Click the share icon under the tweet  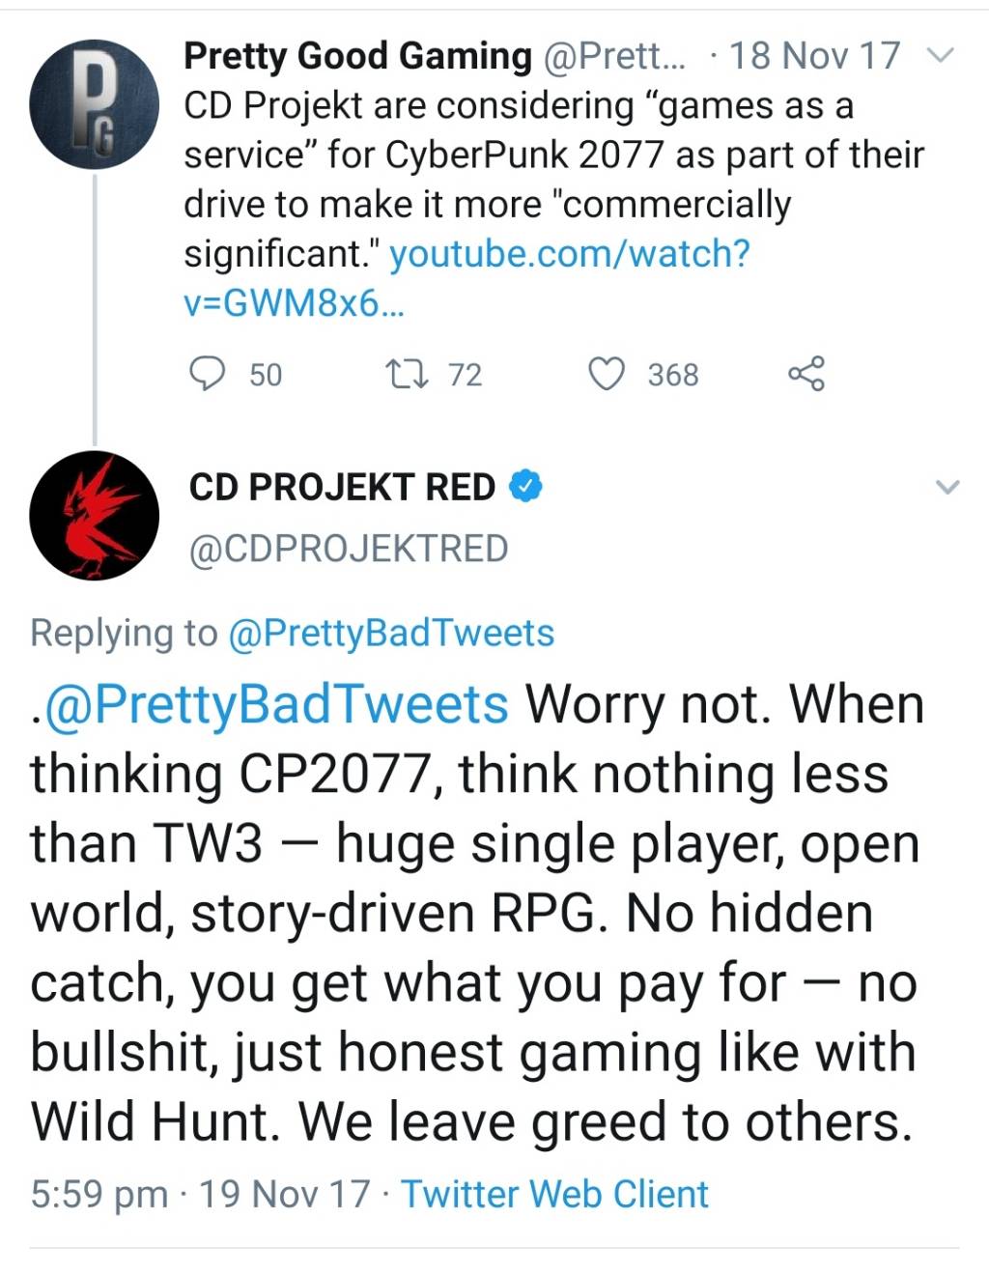(806, 374)
